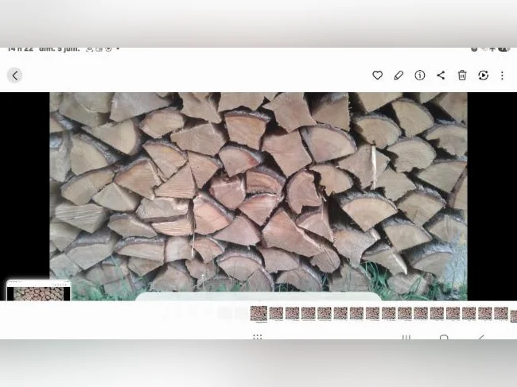
Task: Tap the Android home button
Action: click(x=444, y=337)
